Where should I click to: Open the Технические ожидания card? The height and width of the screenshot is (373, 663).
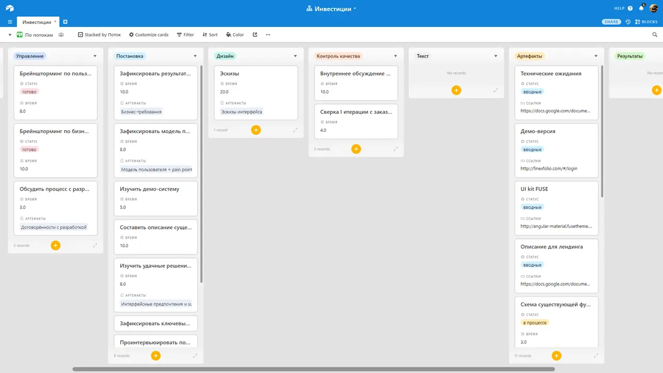click(556, 93)
